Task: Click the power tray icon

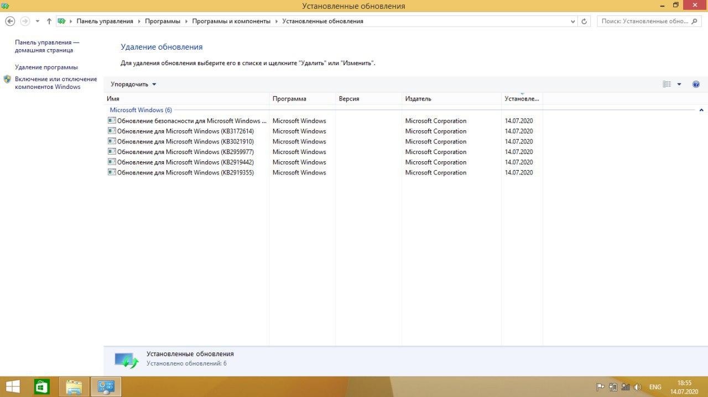Action: pyautogui.click(x=613, y=387)
